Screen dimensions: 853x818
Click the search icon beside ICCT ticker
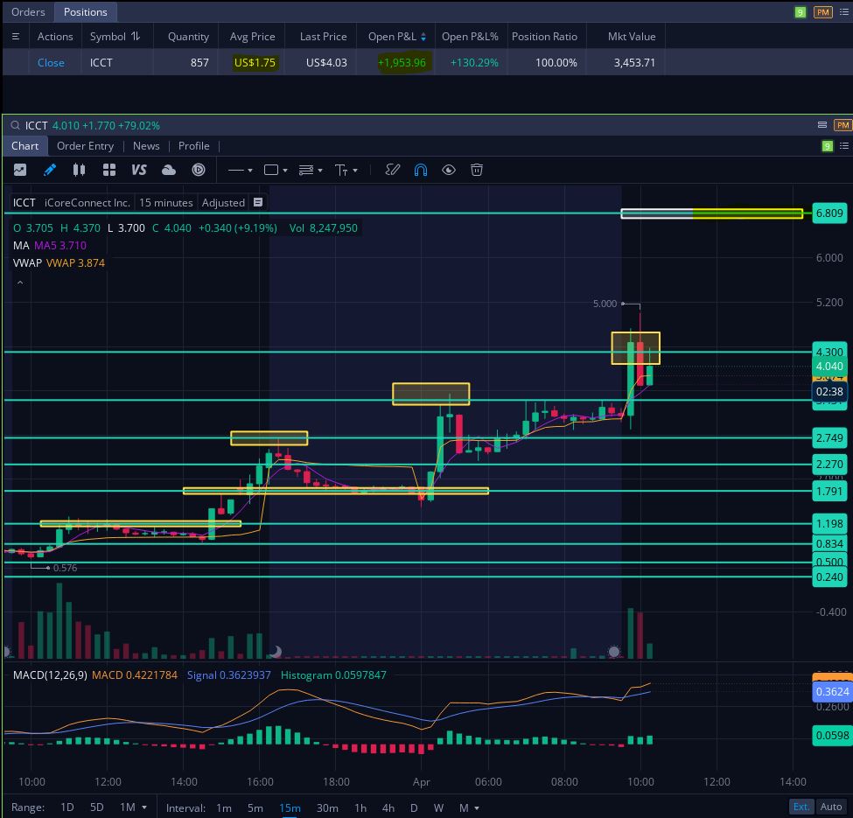point(15,126)
